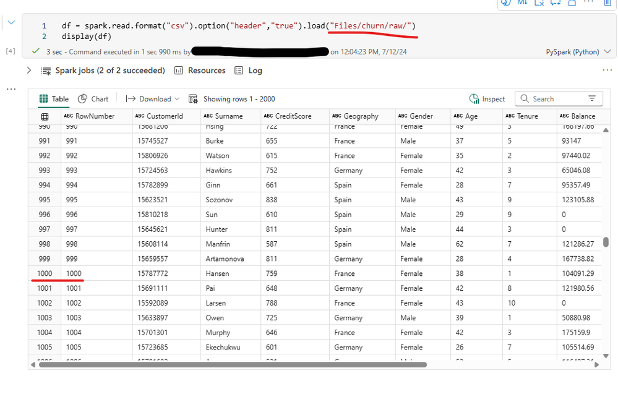This screenshot has height=394, width=618.
Task: Open output options ellipsis at right
Action: tap(607, 70)
